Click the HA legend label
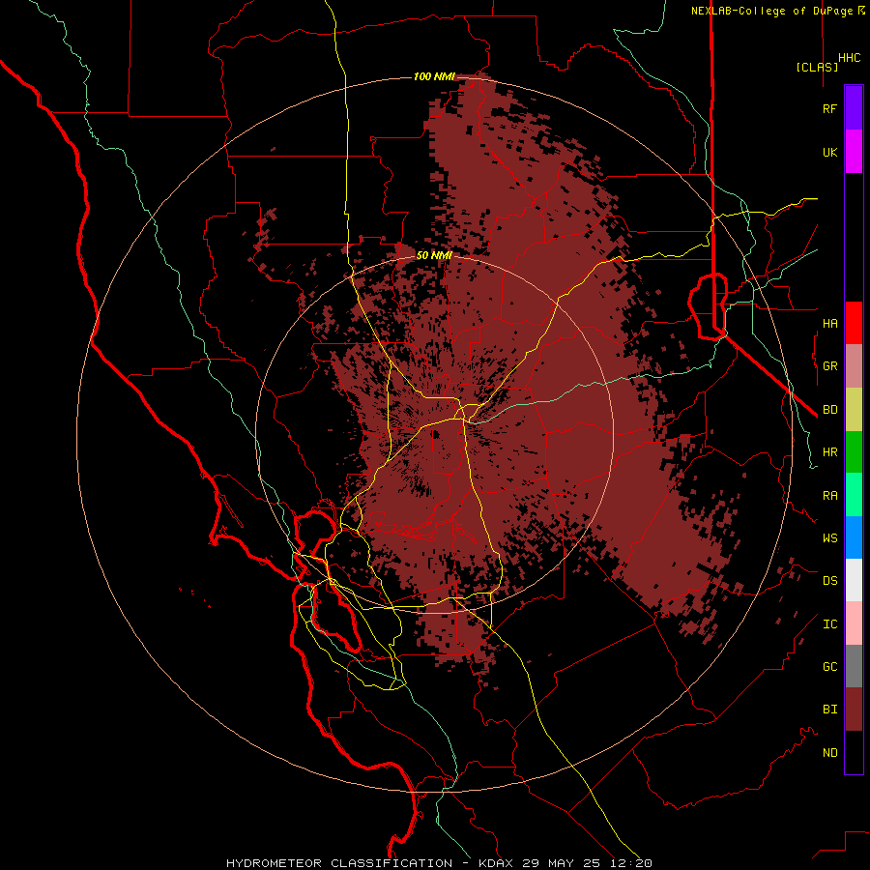Image resolution: width=870 pixels, height=870 pixels. click(830, 323)
